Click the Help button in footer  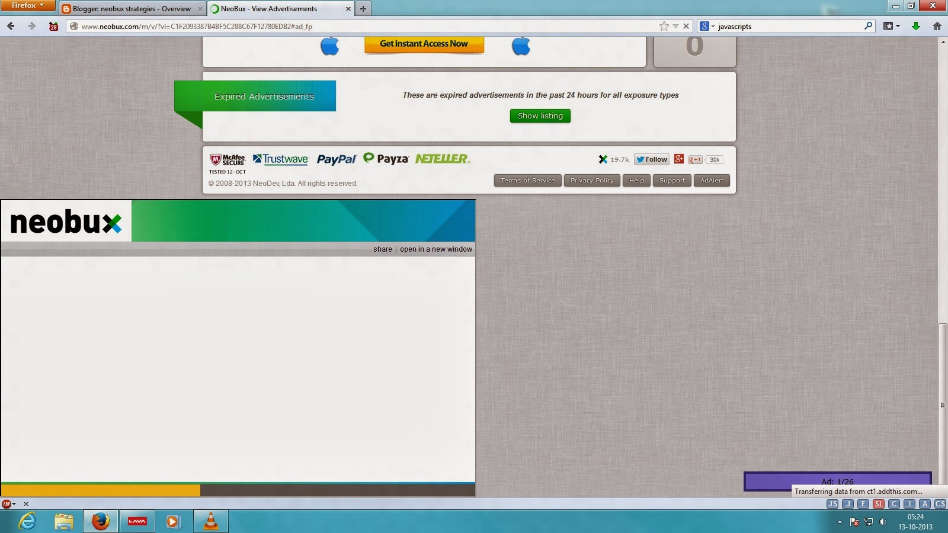pyautogui.click(x=636, y=181)
